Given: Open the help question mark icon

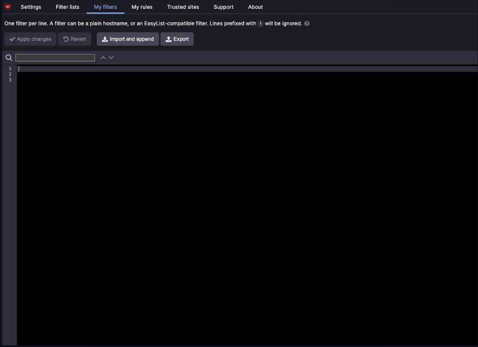Looking at the screenshot, I should coord(307,23).
